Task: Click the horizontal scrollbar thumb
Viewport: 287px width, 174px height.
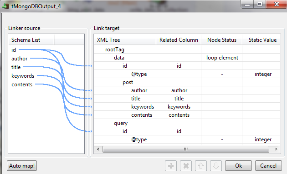Action: pyautogui.click(x=186, y=149)
